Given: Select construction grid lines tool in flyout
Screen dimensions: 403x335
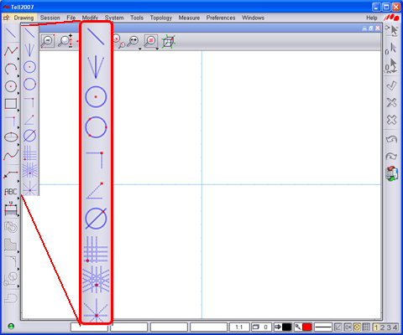Looking at the screenshot, I should pos(29,153).
